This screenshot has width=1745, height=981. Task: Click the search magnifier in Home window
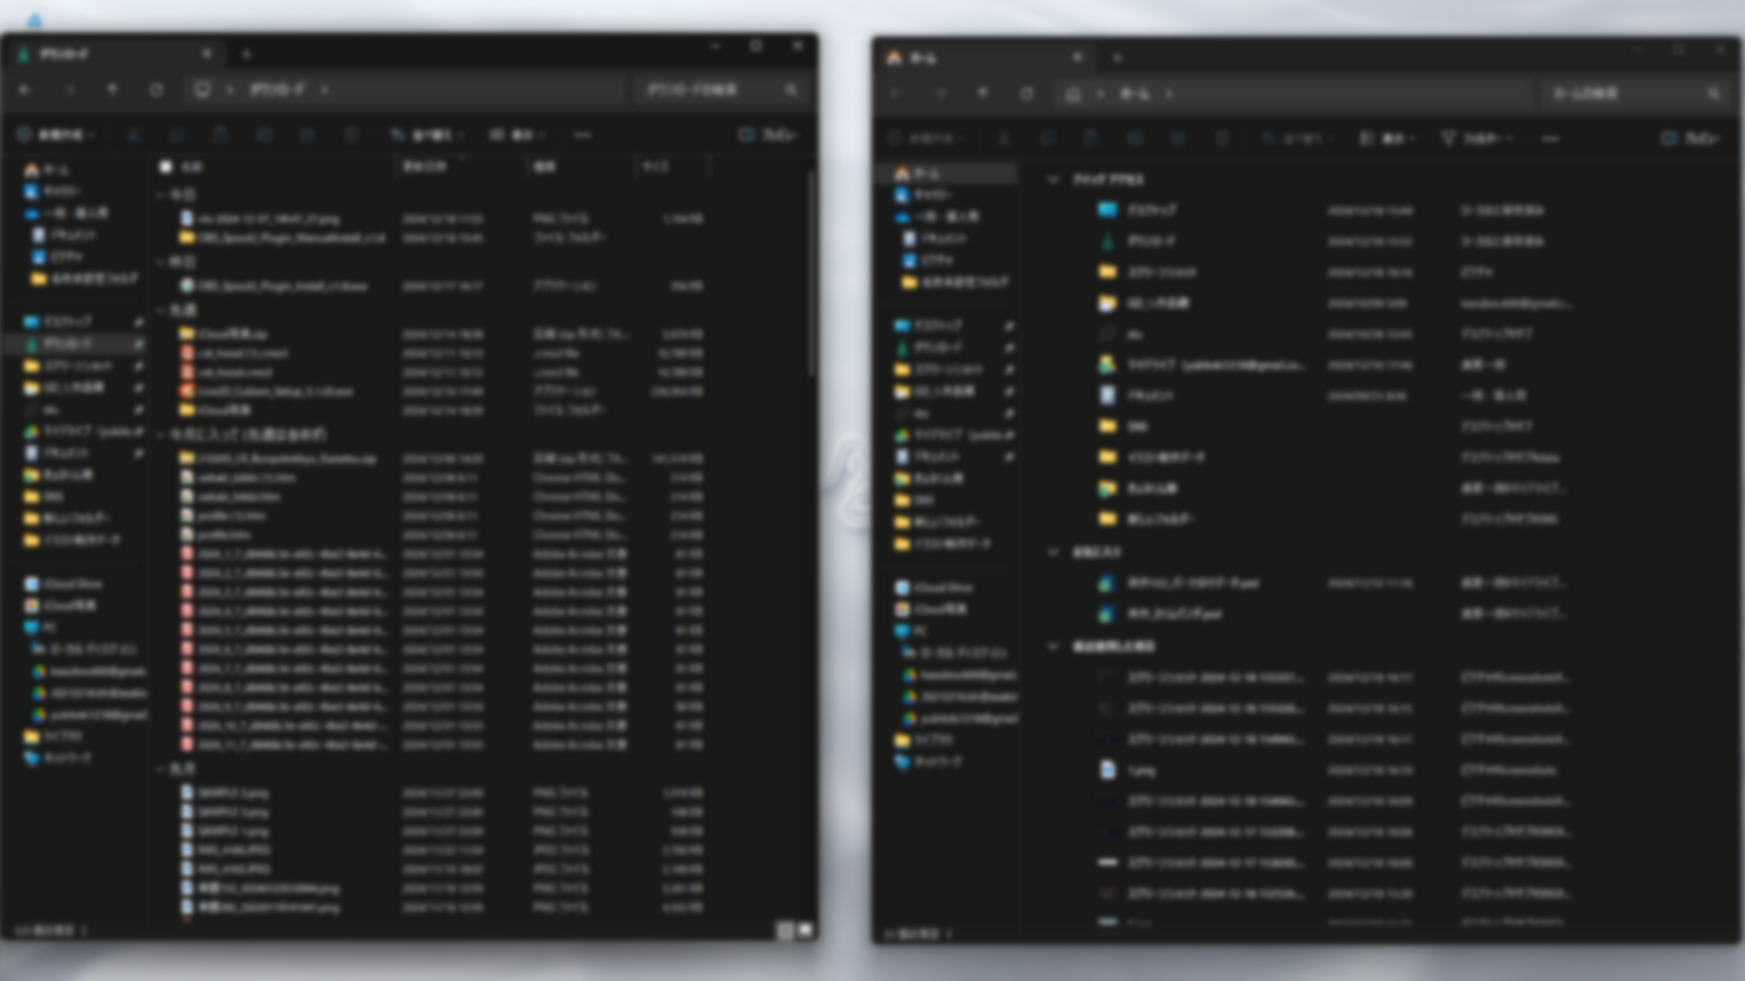point(1713,94)
